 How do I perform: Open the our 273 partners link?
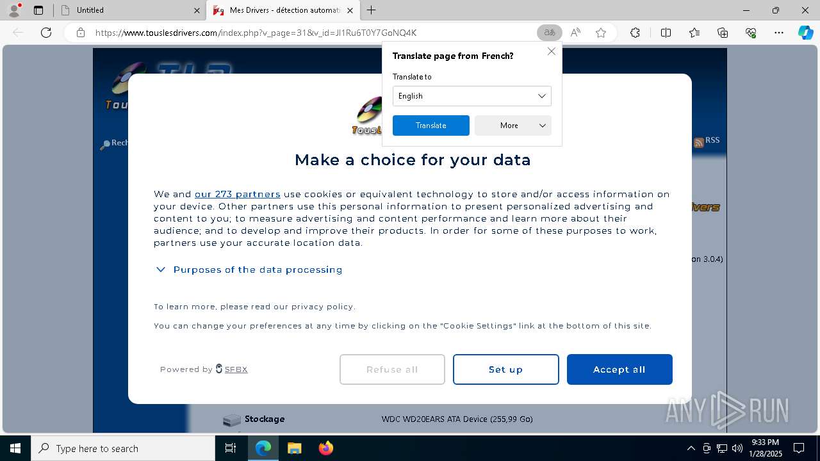237,194
